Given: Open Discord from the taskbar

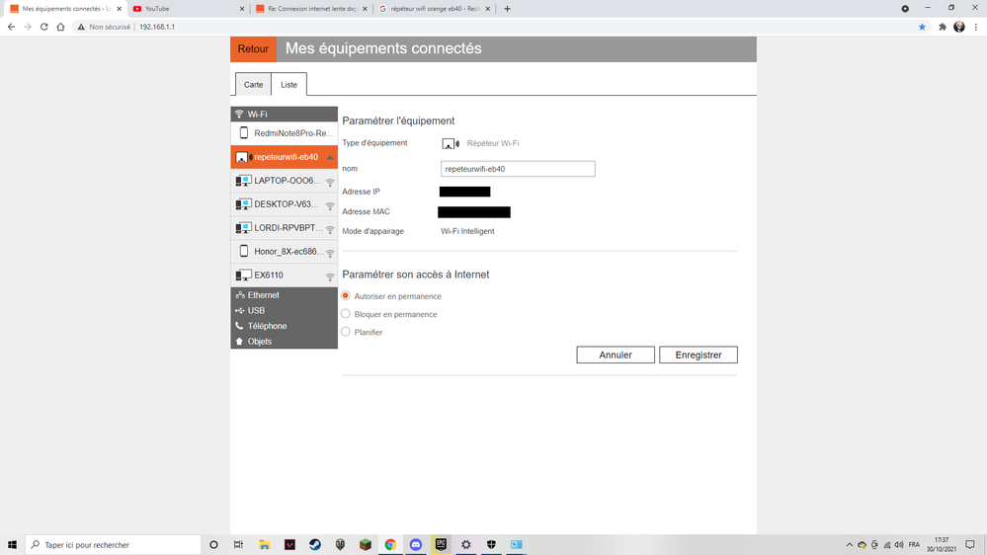Looking at the screenshot, I should click(415, 545).
